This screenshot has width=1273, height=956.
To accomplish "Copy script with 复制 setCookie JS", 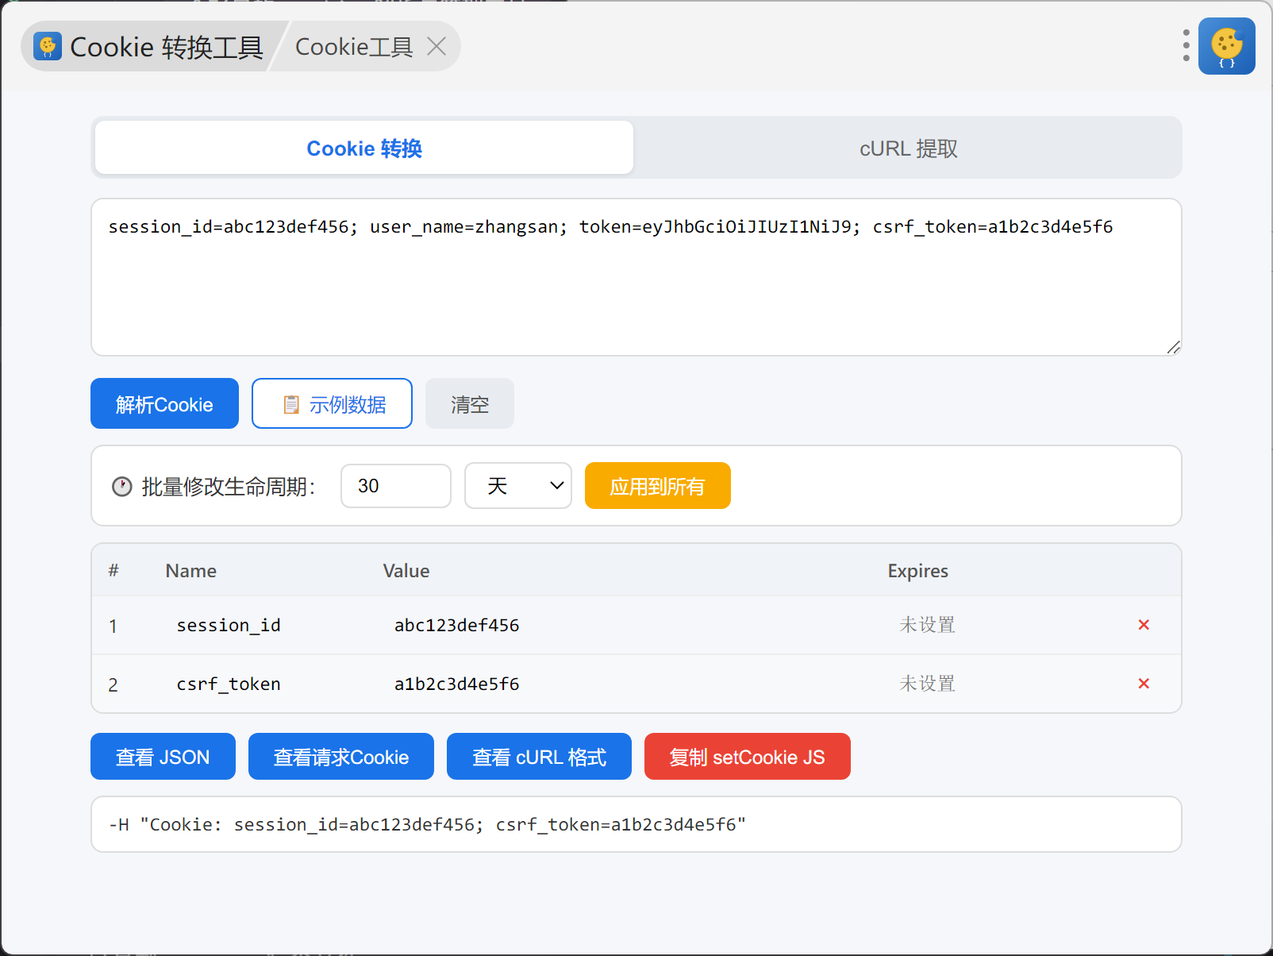I will point(747,757).
